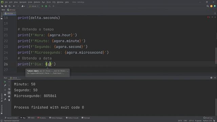Open the File menu

[6, 2]
